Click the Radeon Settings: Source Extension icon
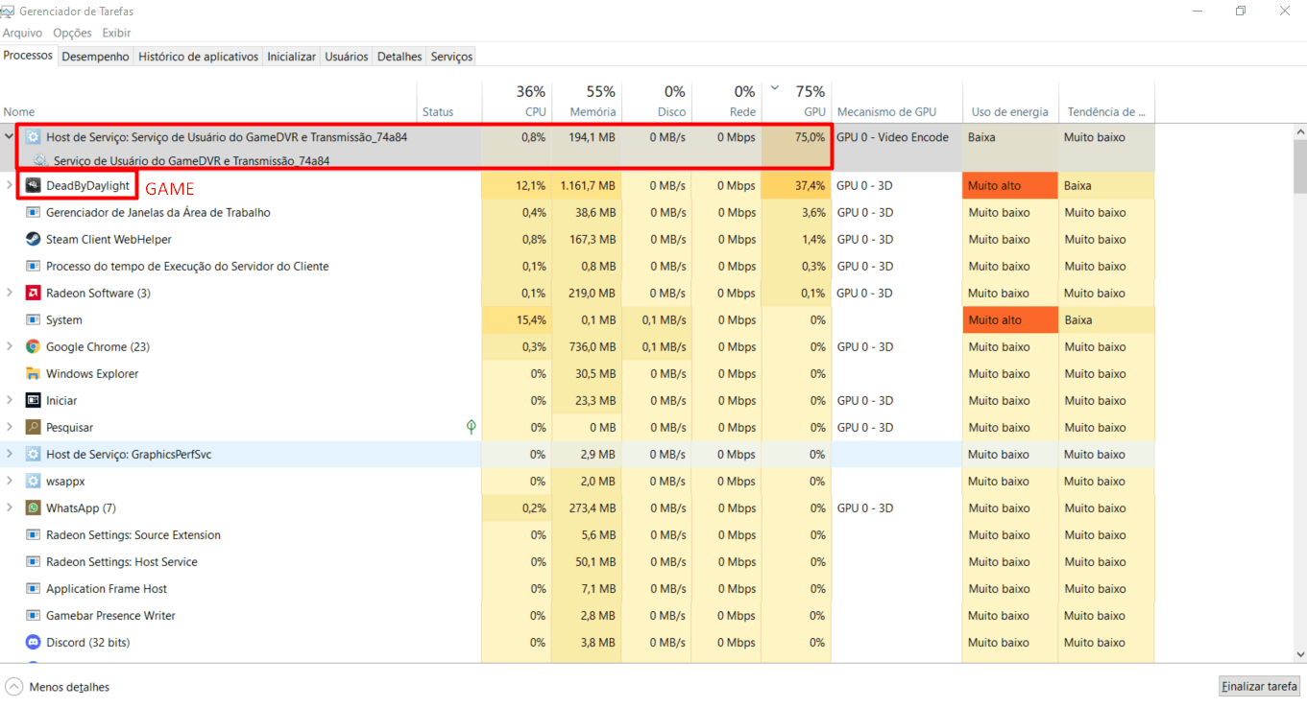Image resolution: width=1307 pixels, height=708 pixels. coord(33,534)
